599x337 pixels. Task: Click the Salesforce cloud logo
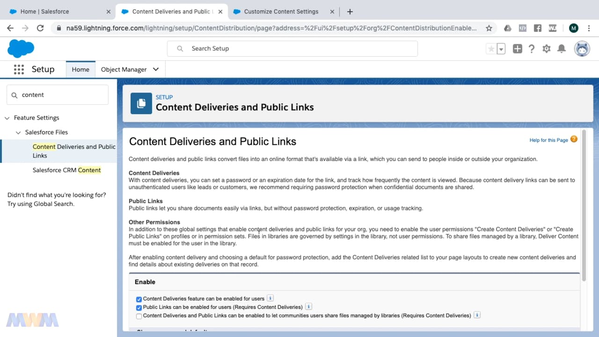click(x=21, y=49)
